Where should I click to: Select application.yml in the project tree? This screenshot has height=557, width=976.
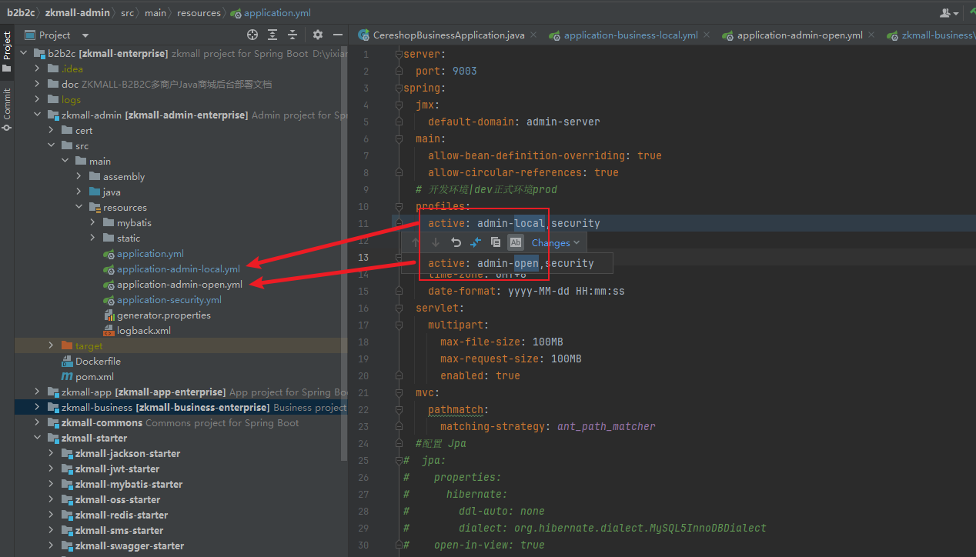(150, 253)
